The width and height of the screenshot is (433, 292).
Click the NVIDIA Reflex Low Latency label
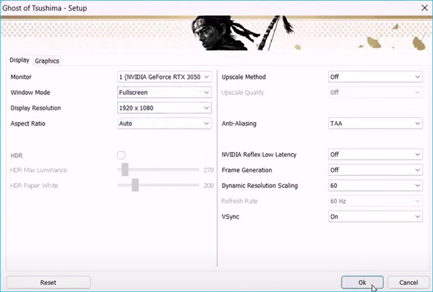[x=259, y=154]
